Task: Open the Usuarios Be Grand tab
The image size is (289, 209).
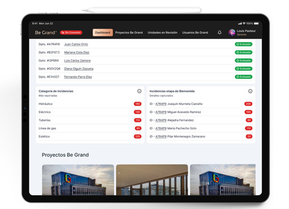Action: click(x=195, y=32)
